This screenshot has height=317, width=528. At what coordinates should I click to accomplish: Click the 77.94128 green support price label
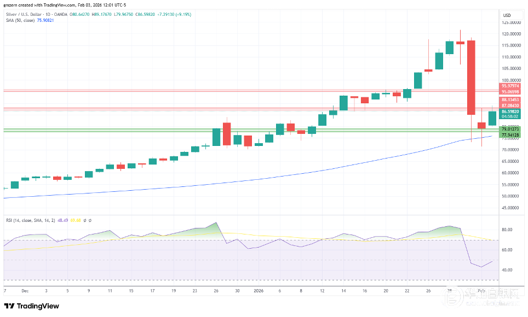[510, 134]
